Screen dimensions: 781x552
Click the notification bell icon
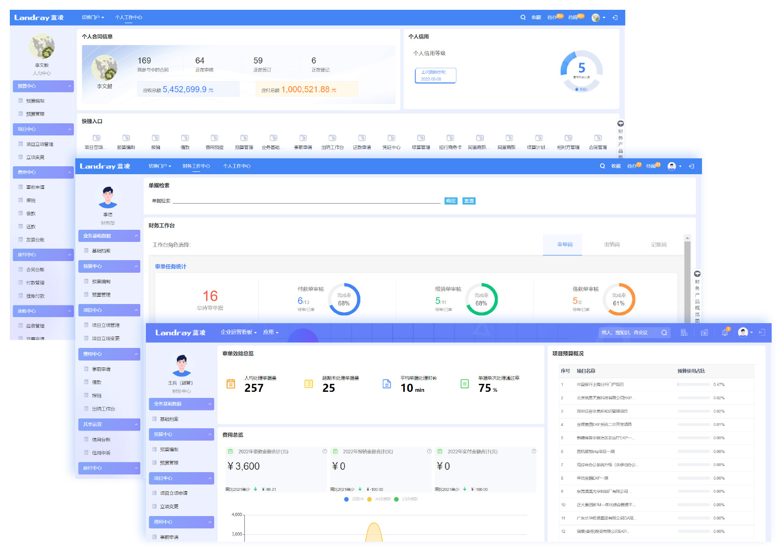coord(724,333)
